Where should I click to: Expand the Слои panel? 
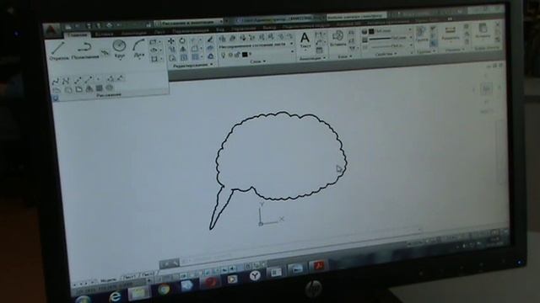pos(257,61)
